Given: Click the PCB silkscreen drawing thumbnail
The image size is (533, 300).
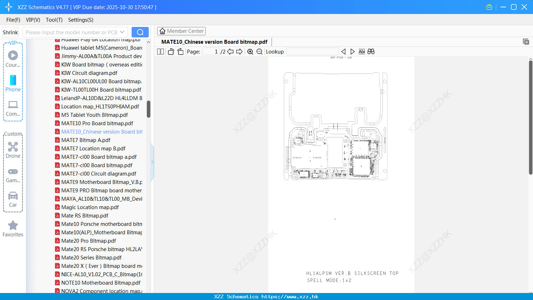Looking at the screenshot, I should 336,126.
